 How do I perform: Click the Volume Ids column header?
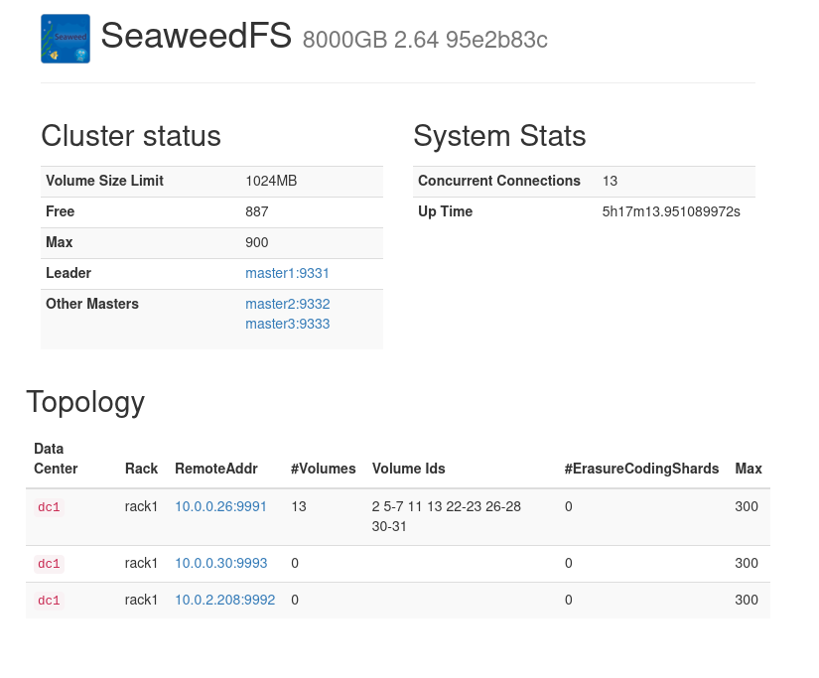408,469
